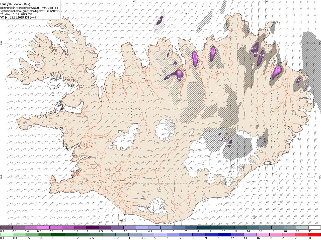Click the 'UWC/IG: Vindur (10m)' title line
The height and width of the screenshot is (240, 321).
[16, 4]
